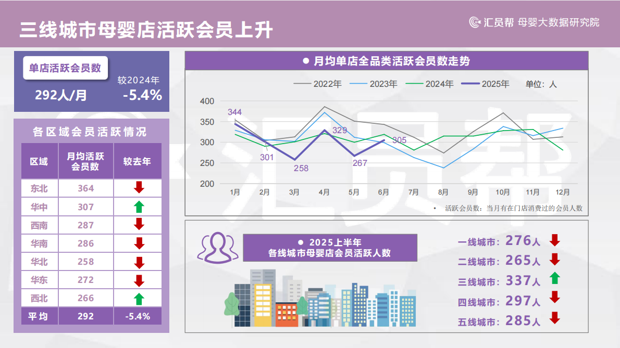This screenshot has width=620, height=348.
Task: Click the red down arrow beside 东北
Action: (138, 188)
